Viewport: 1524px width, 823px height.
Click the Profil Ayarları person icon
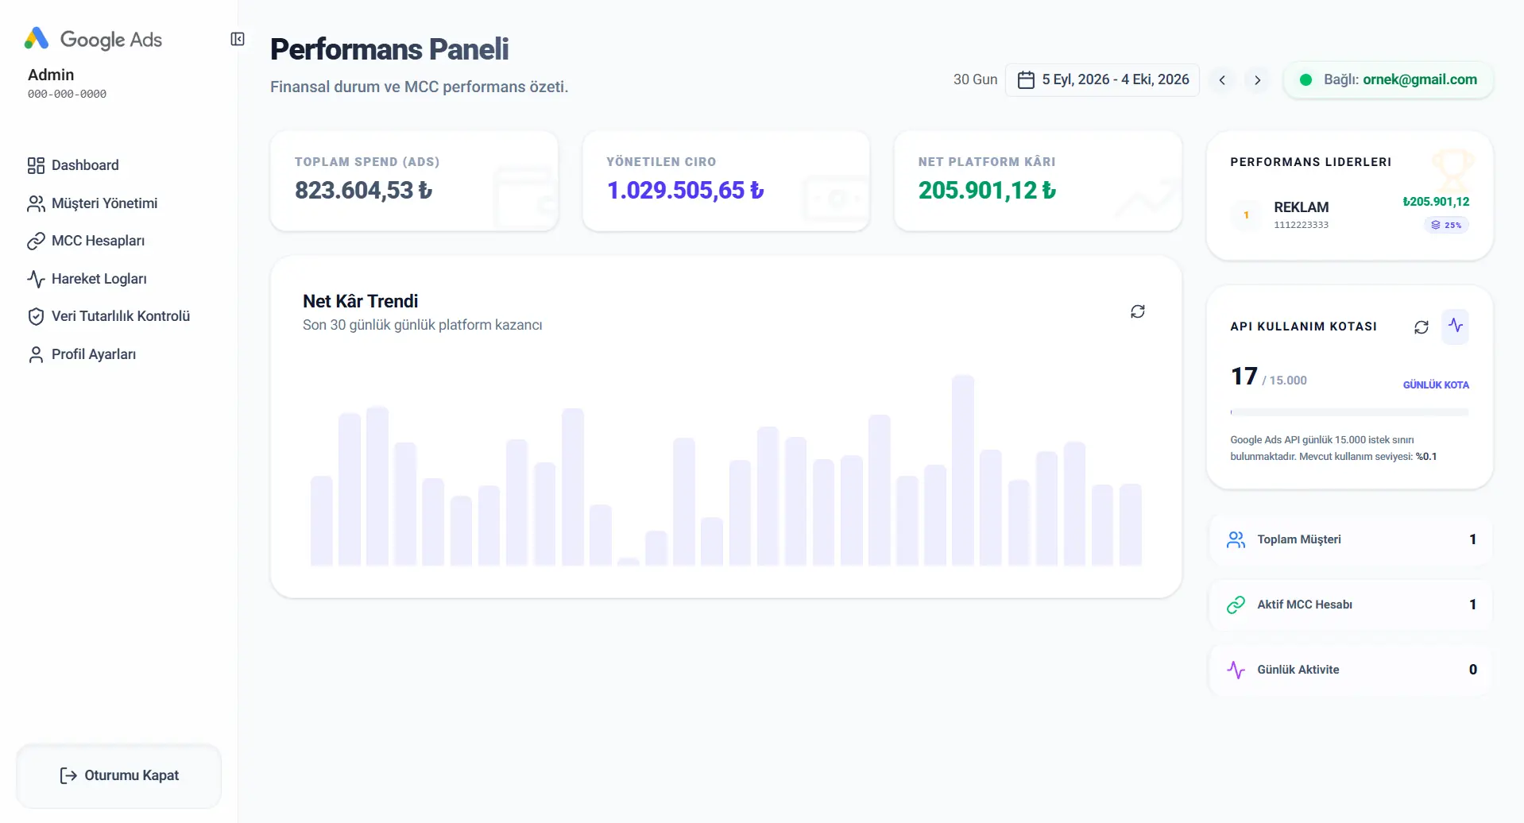36,354
